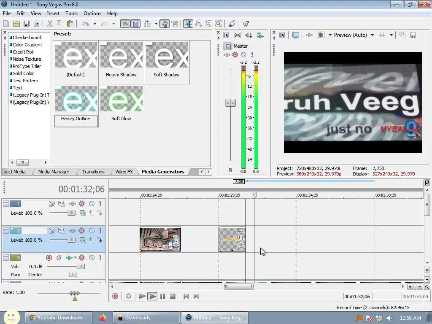
Task: Select the Selection Edit tool
Action: [x=208, y=24]
